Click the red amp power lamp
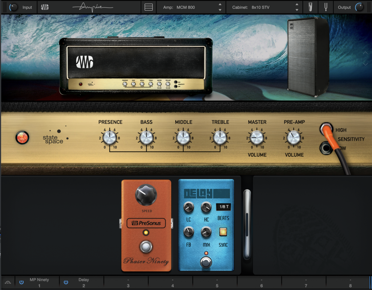Viewport: 372px width, 290px height. click(x=22, y=138)
